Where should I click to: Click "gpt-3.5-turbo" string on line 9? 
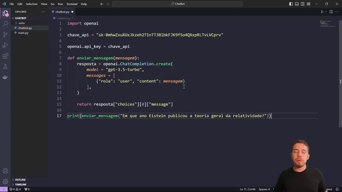pos(123,70)
